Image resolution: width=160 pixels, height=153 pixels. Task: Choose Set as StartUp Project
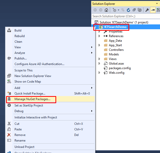click(x=50, y=105)
